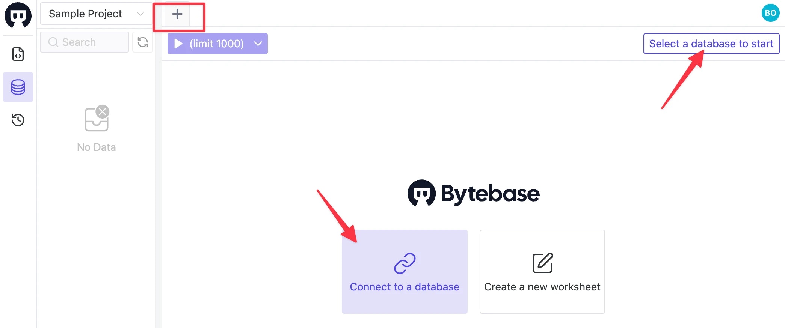
Task: Click the (limit 1000) run button text
Action: tap(217, 44)
